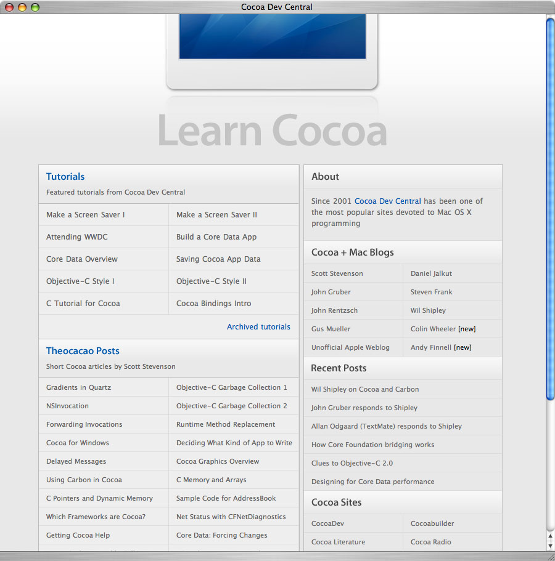This screenshot has width=555, height=561.
Task: Open Make a Screen Saver II tutorial
Action: click(x=216, y=215)
